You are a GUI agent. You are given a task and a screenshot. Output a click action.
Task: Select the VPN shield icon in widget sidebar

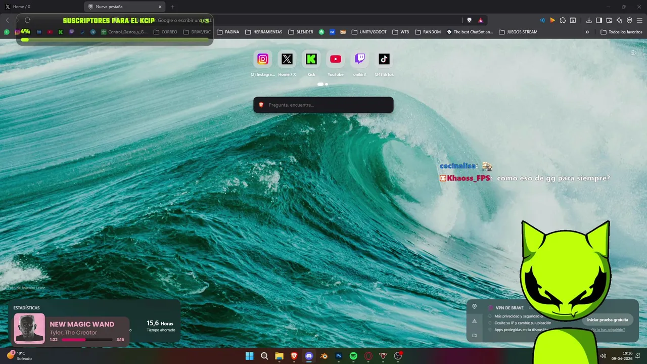[474, 306]
